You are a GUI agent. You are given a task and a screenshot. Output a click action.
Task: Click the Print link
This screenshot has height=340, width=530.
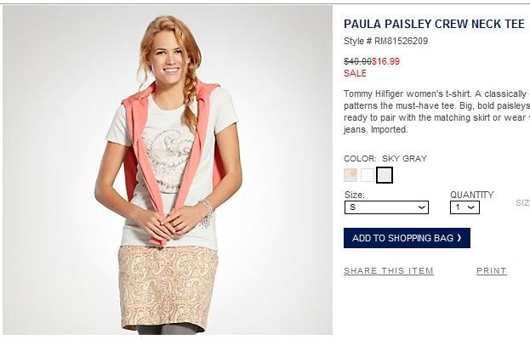[x=492, y=271]
